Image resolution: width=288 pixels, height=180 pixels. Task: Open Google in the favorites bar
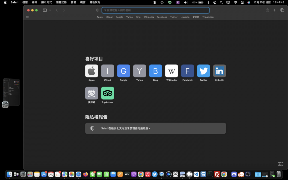pyautogui.click(x=119, y=17)
